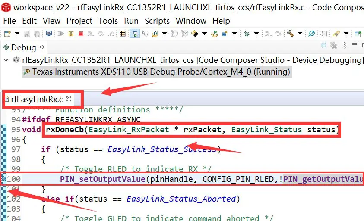Viewport: 364px width, 221px height.
Task: Click the bug connection toolbar icon
Action: click(145, 34)
